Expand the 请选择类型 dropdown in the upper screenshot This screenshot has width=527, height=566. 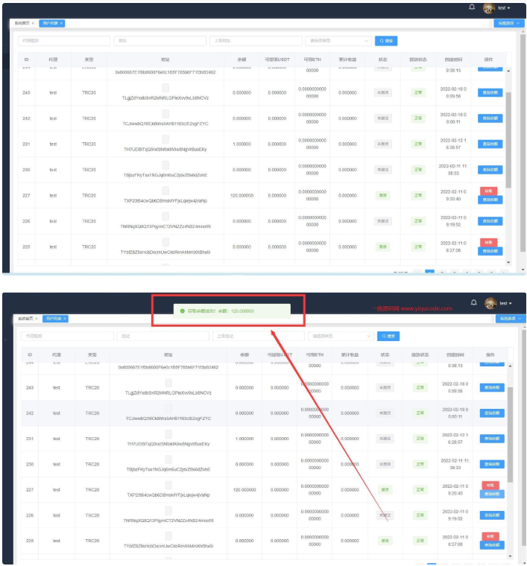click(338, 40)
